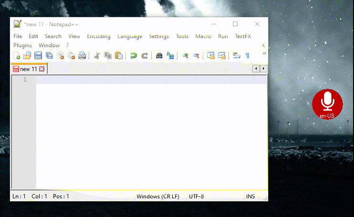This screenshot has height=217, width=354.
Task: Minimize the Notepad++ window
Action: pyautogui.click(x=214, y=24)
